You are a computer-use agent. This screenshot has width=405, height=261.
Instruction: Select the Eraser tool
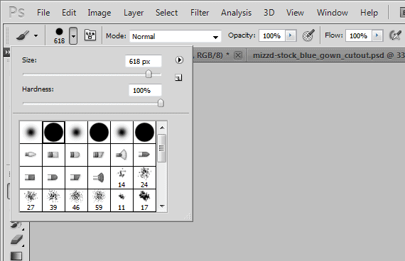pyautogui.click(x=17, y=240)
